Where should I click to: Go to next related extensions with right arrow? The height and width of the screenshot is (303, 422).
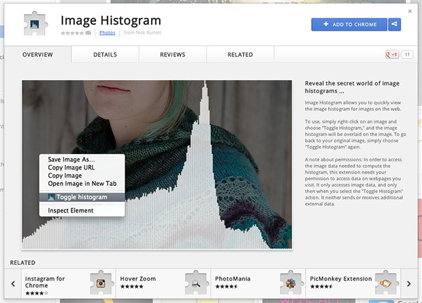point(409,284)
